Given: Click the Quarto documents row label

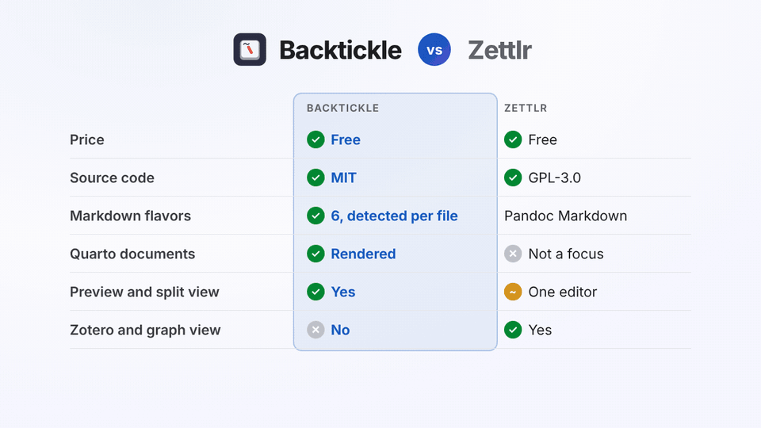Looking at the screenshot, I should (132, 254).
